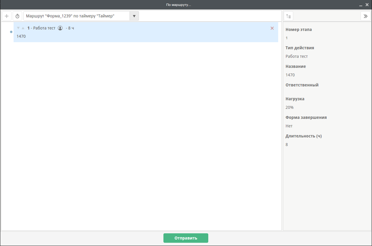Select stage row '1 - Работа тест'

coord(146,32)
